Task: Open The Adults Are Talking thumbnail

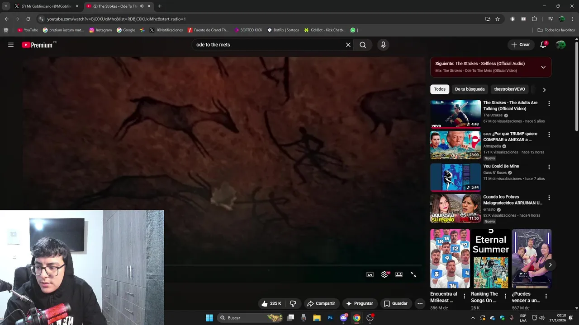Action: tap(456, 114)
